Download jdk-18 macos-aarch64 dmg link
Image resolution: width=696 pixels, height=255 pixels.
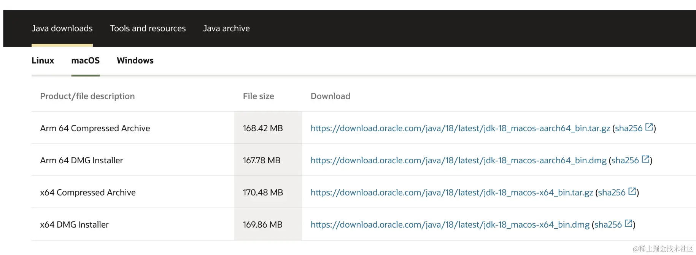point(458,161)
